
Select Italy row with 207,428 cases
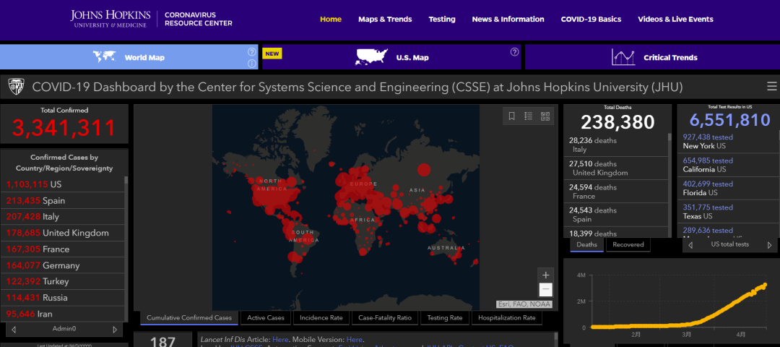point(62,217)
